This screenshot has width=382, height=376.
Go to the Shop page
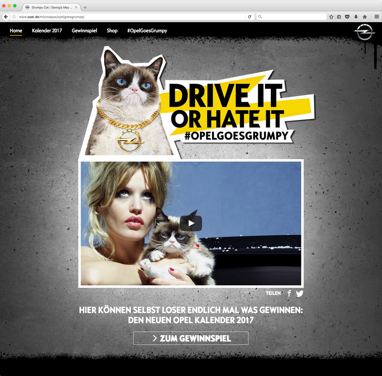coord(112,31)
